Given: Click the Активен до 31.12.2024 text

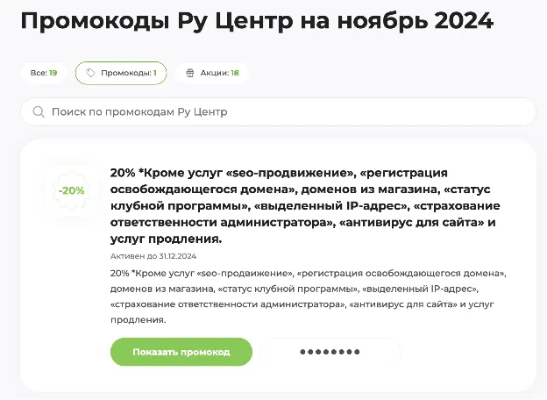Looking at the screenshot, I should (x=153, y=256).
